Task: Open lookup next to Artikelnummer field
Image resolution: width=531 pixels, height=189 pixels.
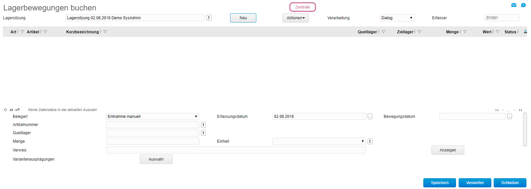Action: 203,125
